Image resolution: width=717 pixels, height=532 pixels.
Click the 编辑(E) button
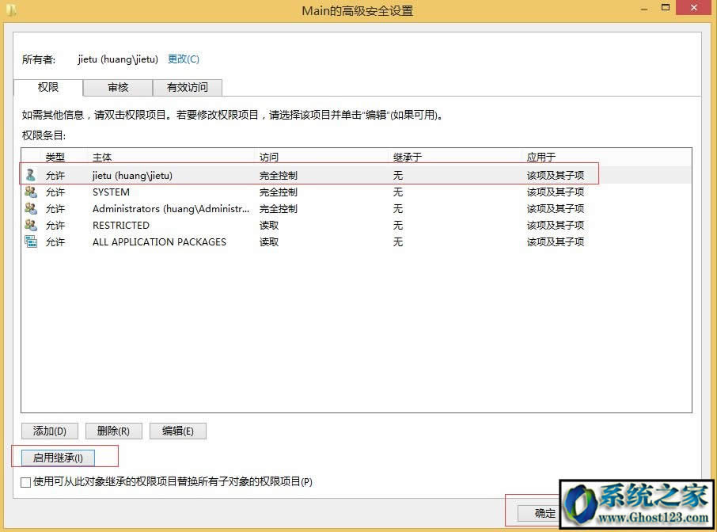[x=177, y=431]
